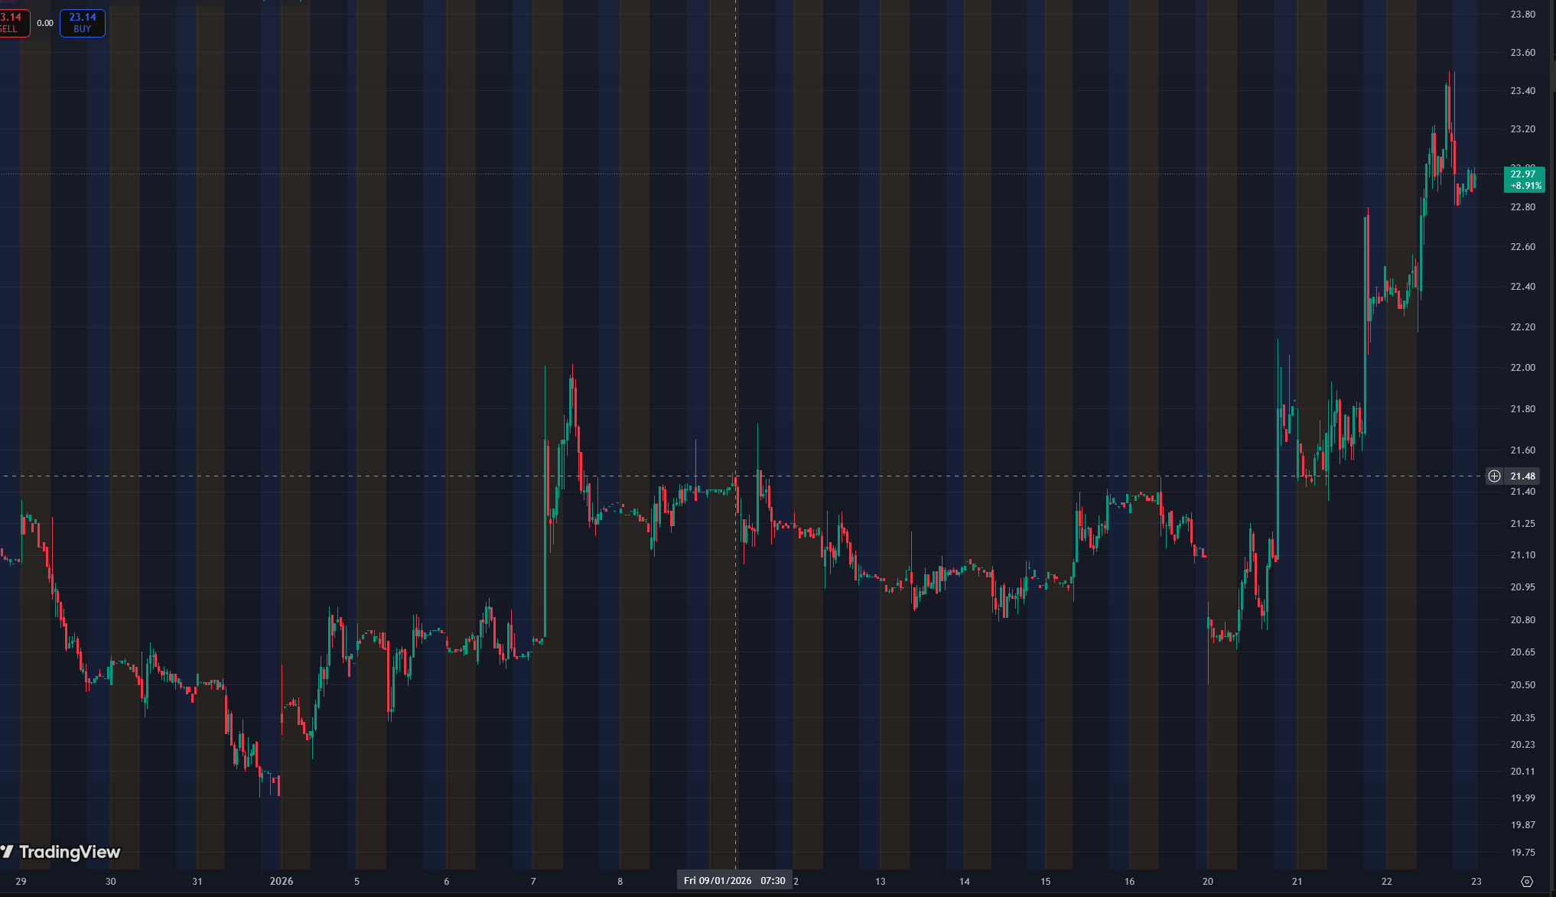Viewport: 1556px width, 897px height.
Task: Click date 23 on the time axis
Action: pyautogui.click(x=1476, y=881)
